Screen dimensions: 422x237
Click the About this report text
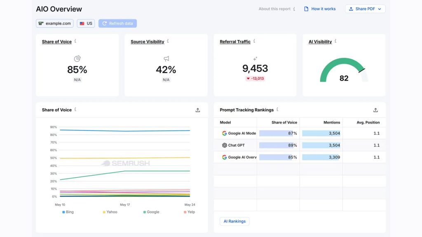tap(274, 9)
